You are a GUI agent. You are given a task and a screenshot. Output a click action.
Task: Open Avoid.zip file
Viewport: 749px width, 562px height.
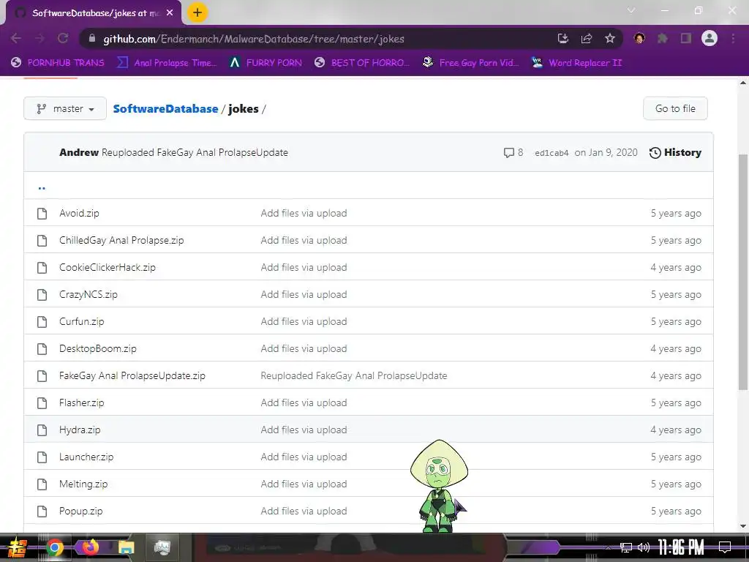tap(79, 213)
